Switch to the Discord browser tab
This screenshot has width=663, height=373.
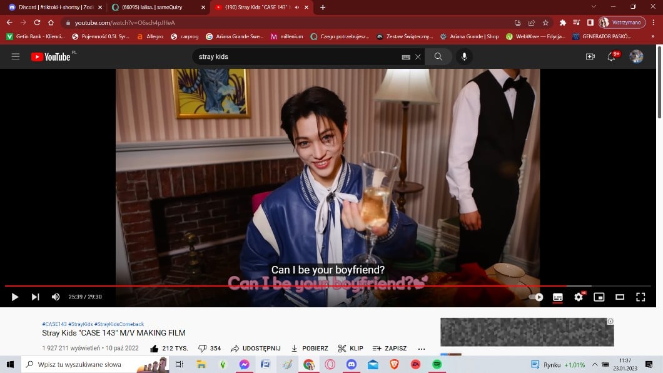(53, 8)
